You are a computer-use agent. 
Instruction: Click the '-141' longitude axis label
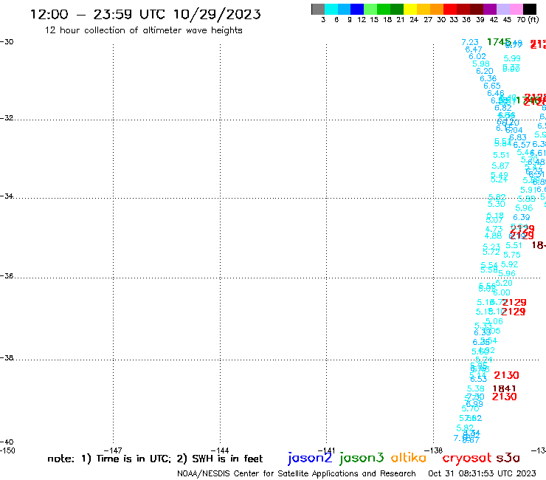click(x=327, y=450)
